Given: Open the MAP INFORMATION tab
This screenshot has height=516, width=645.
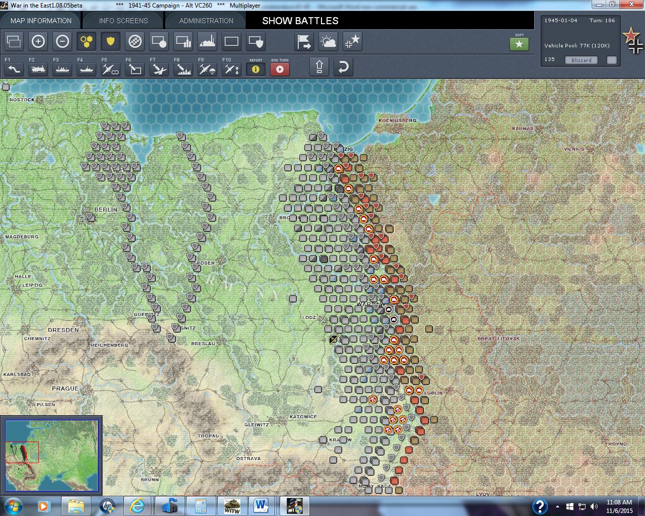Looking at the screenshot, I should [41, 21].
